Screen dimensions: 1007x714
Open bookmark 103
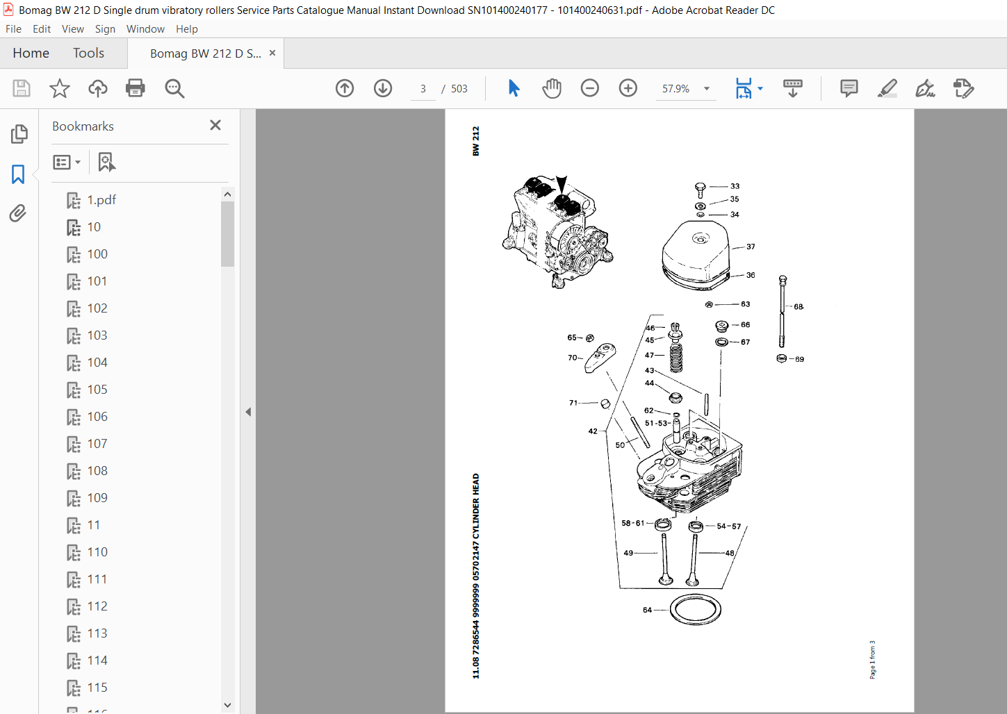[97, 335]
